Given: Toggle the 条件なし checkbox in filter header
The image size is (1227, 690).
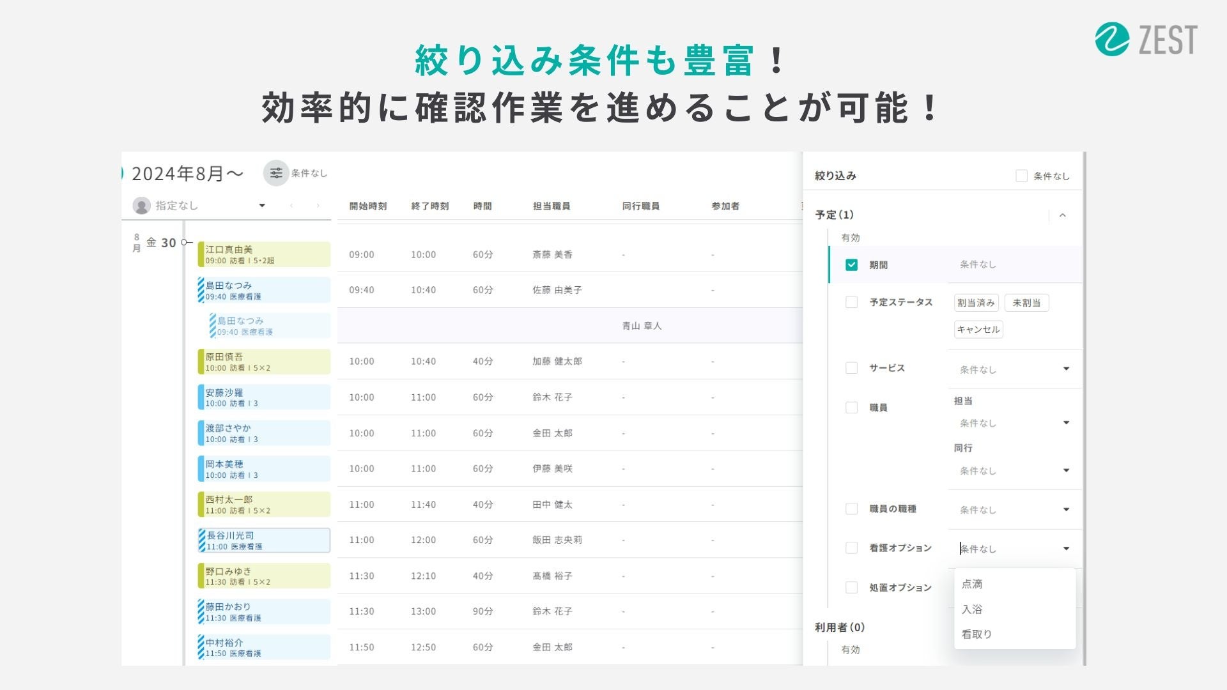Looking at the screenshot, I should coord(1021,176).
